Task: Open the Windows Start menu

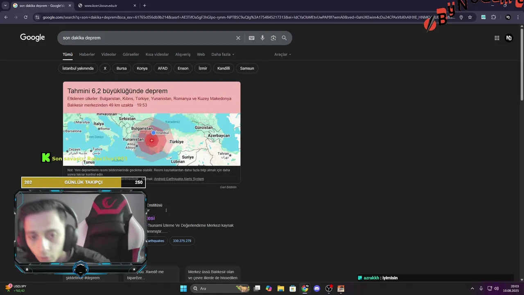Action: point(183,288)
